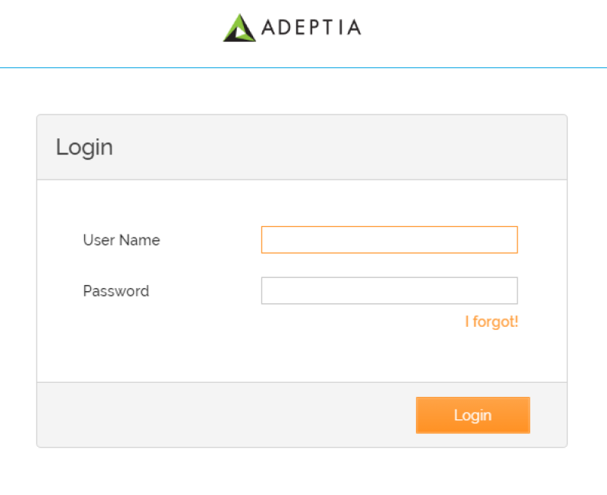The height and width of the screenshot is (495, 607).
Task: Click the green Adeptia triangle logo
Action: click(x=239, y=28)
